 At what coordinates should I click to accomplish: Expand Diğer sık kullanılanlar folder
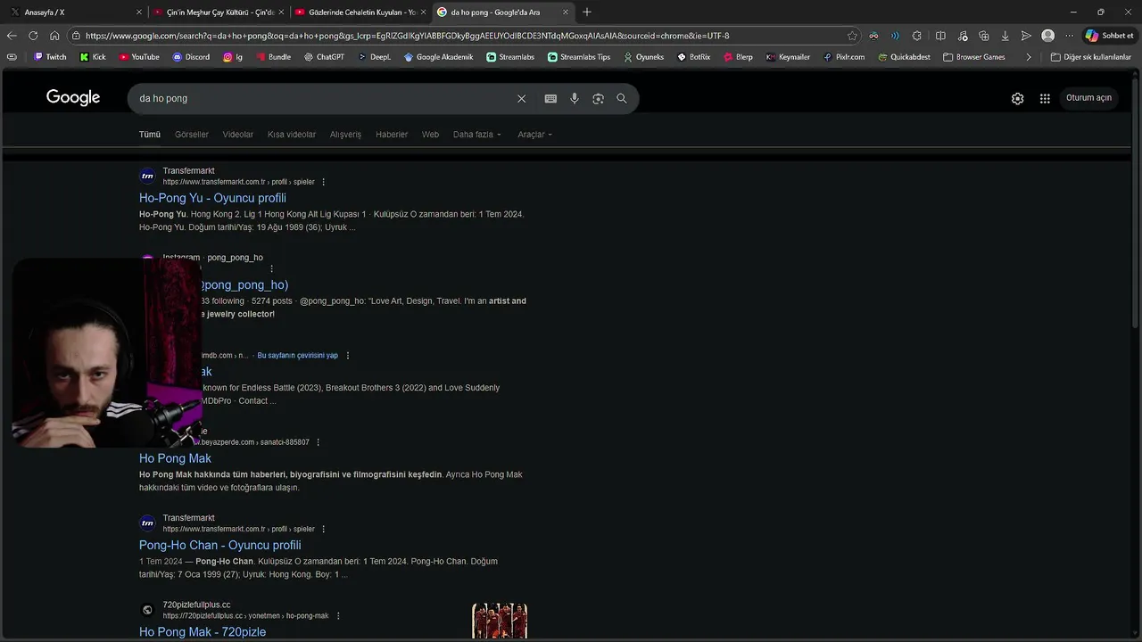click(x=1090, y=57)
